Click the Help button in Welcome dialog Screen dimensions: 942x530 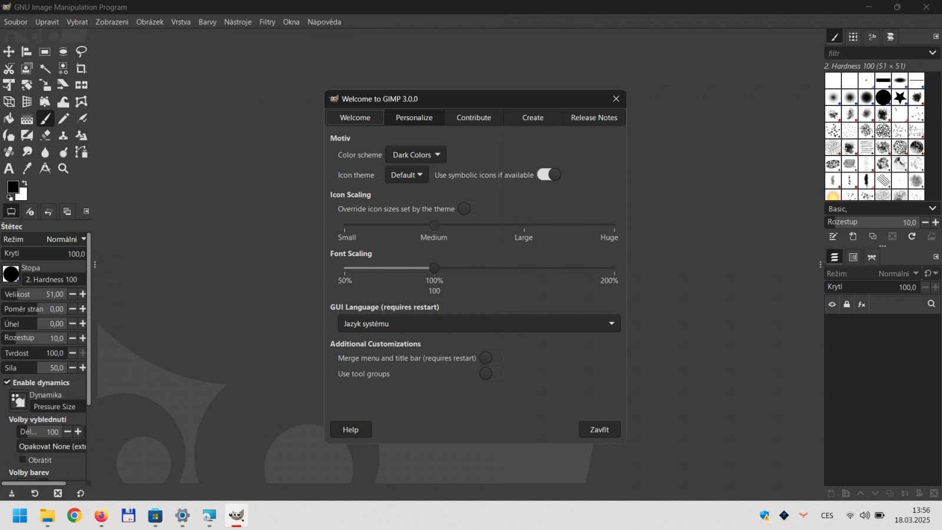tap(351, 429)
